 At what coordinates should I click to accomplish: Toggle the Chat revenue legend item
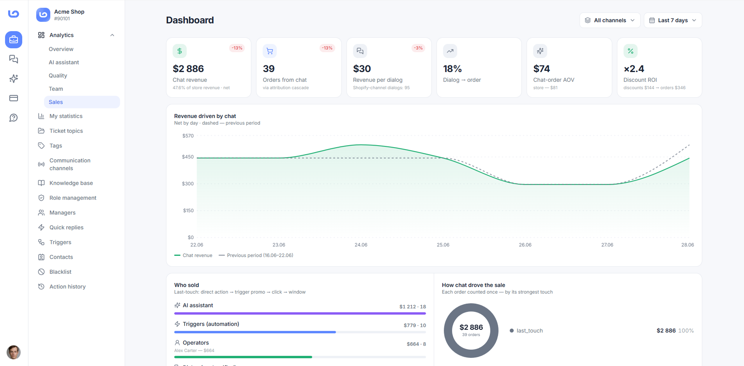[193, 255]
